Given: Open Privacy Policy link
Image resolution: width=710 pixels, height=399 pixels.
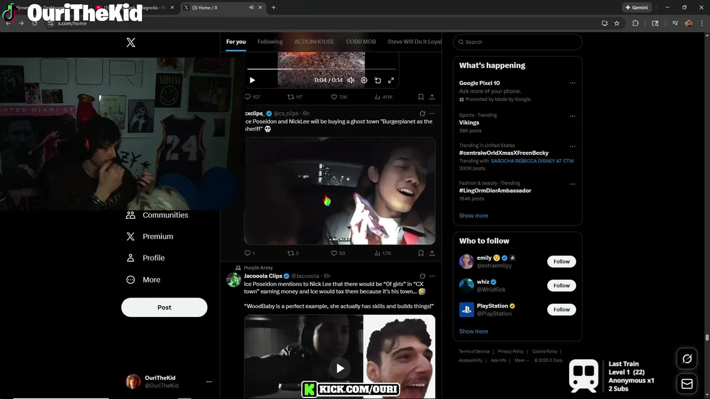Looking at the screenshot, I should point(511,351).
